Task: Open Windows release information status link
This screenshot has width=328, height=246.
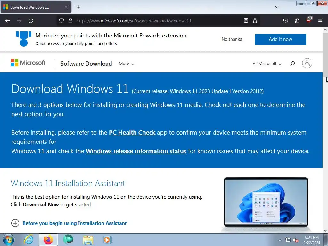Action: (x=136, y=151)
